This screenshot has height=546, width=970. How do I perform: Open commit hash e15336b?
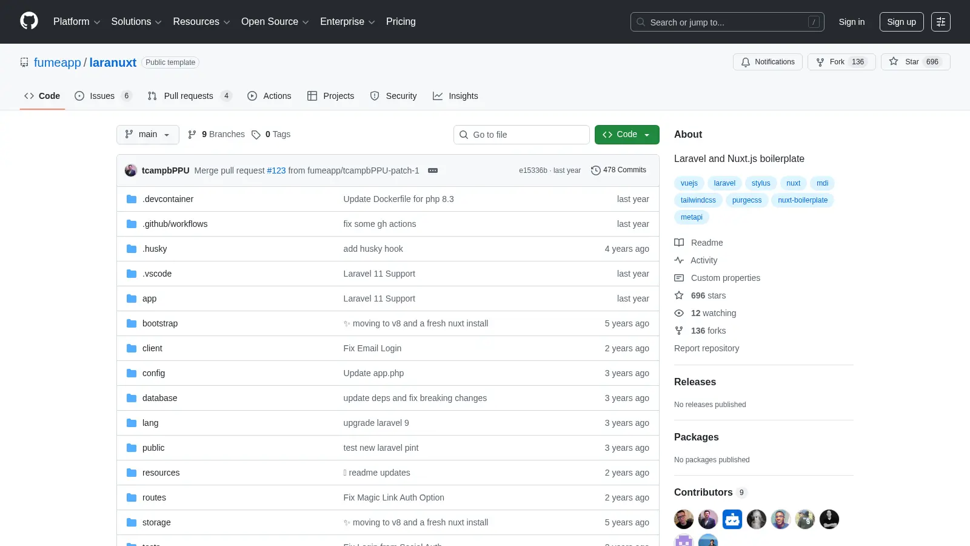pyautogui.click(x=533, y=170)
